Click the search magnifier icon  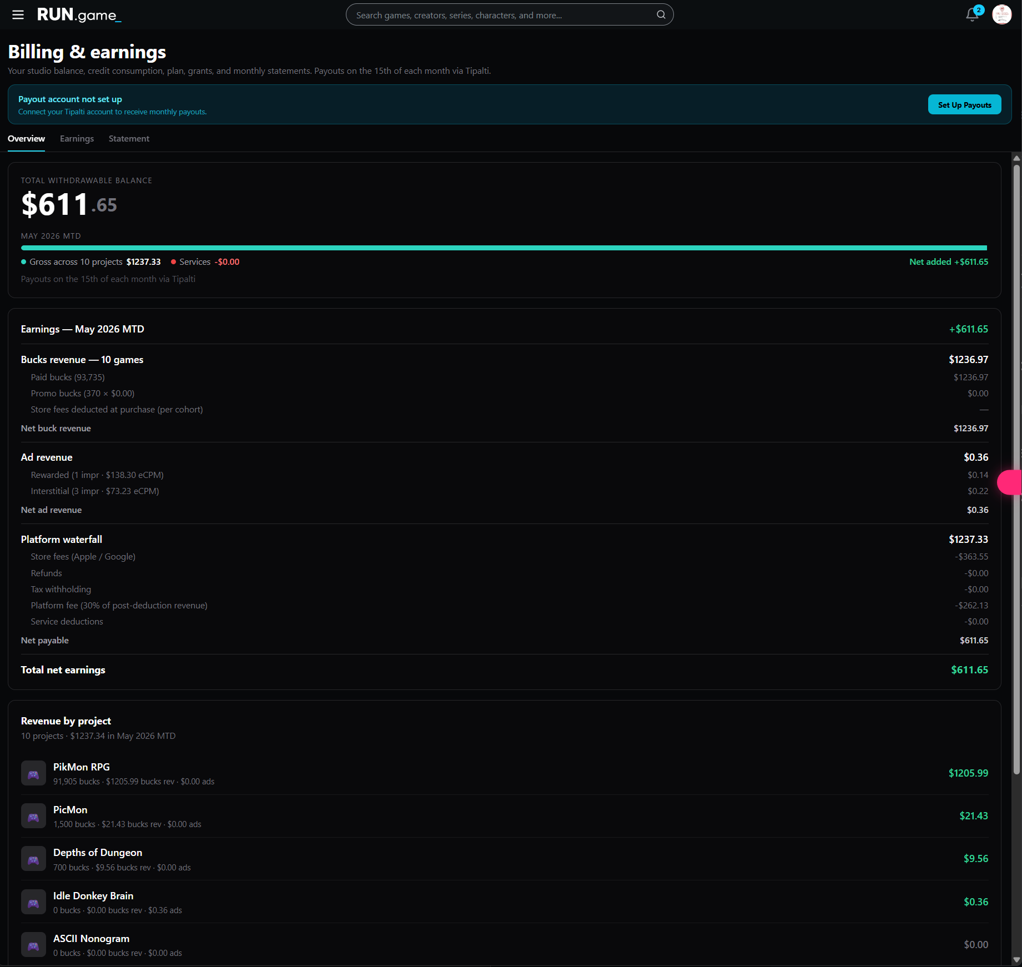[661, 15]
